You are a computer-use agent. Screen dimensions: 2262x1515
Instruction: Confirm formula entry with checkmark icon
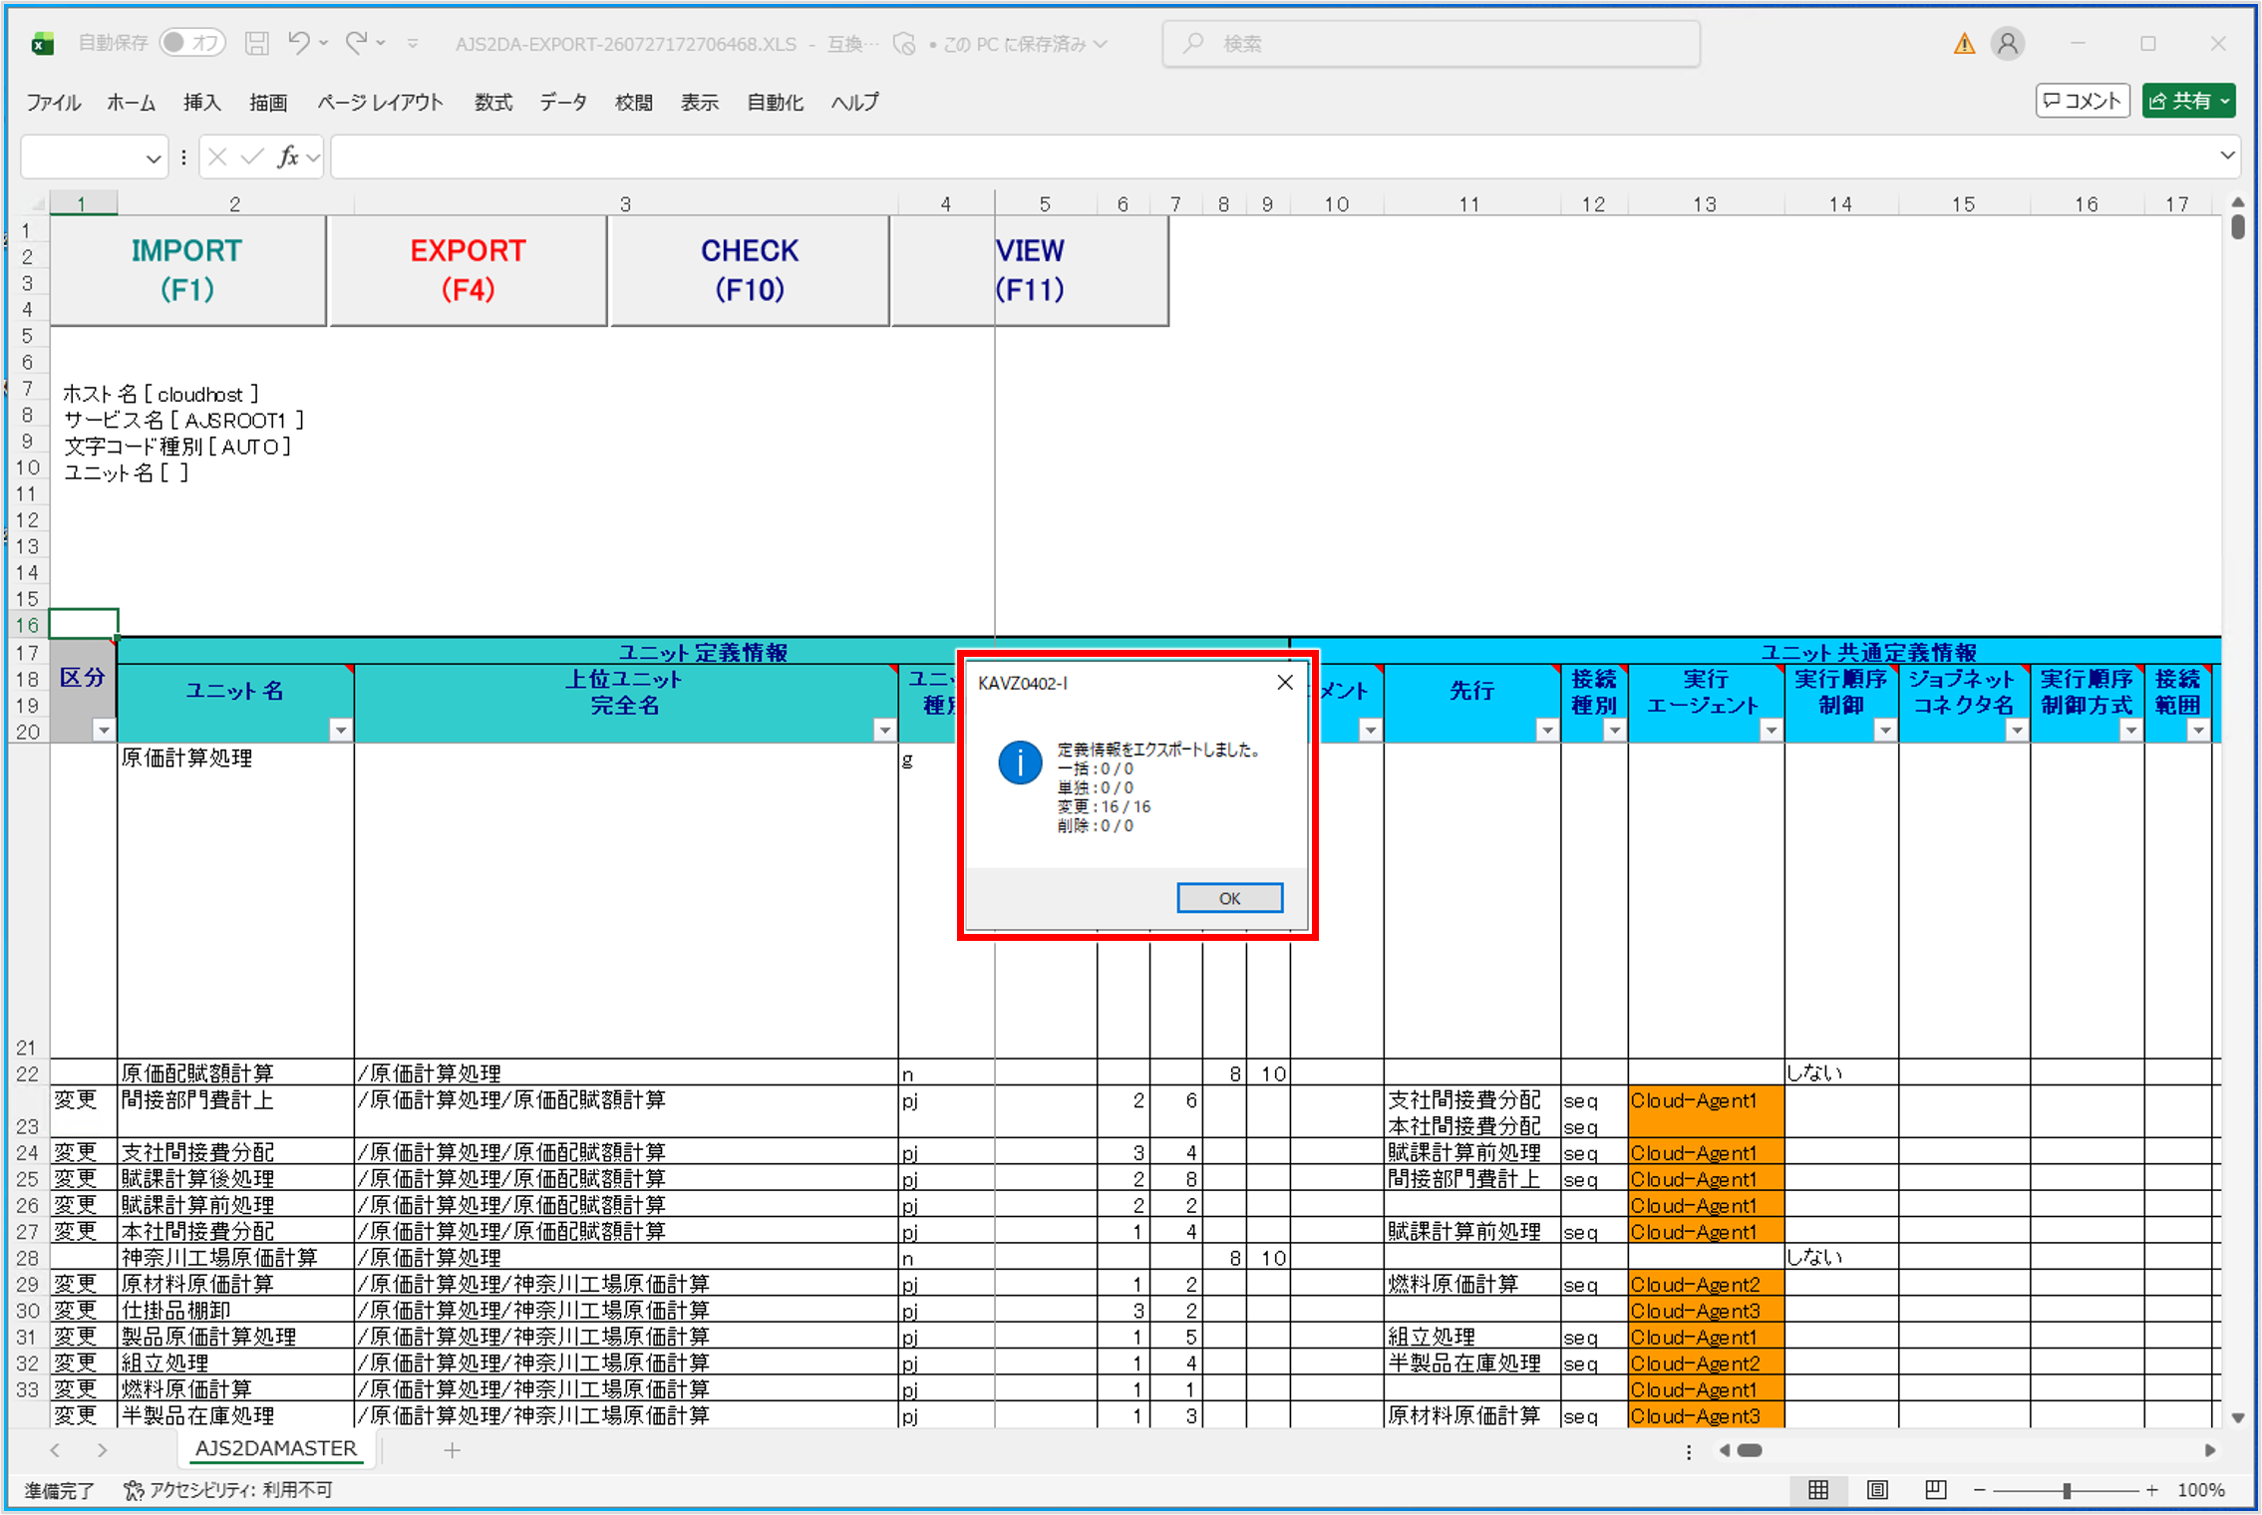252,157
